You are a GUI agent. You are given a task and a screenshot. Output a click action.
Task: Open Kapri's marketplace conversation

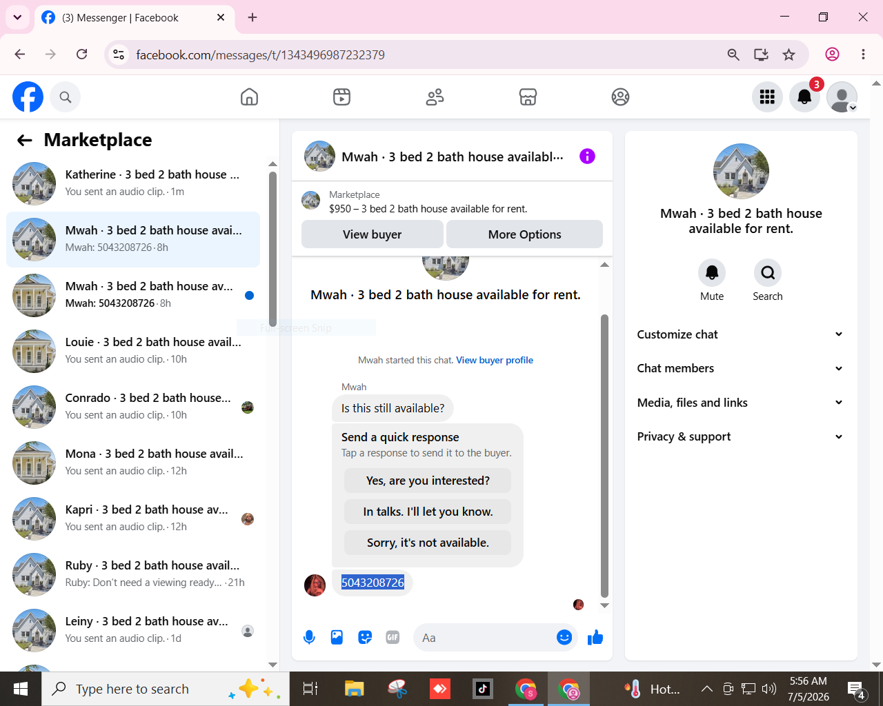[x=133, y=518]
